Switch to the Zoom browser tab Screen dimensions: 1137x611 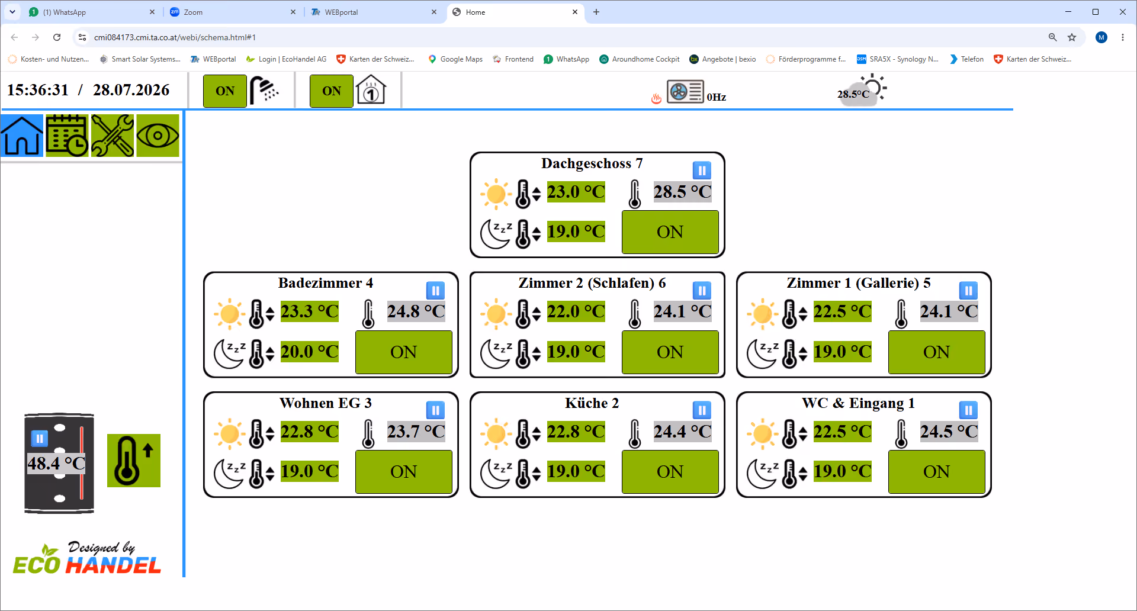[233, 12]
